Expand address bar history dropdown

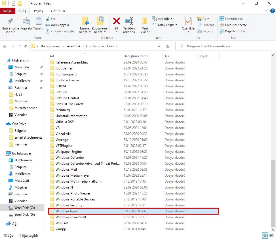(x=159, y=46)
